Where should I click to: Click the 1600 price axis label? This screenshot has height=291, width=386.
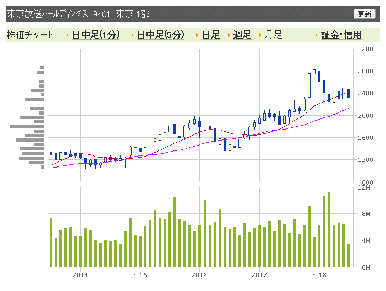coord(365,138)
